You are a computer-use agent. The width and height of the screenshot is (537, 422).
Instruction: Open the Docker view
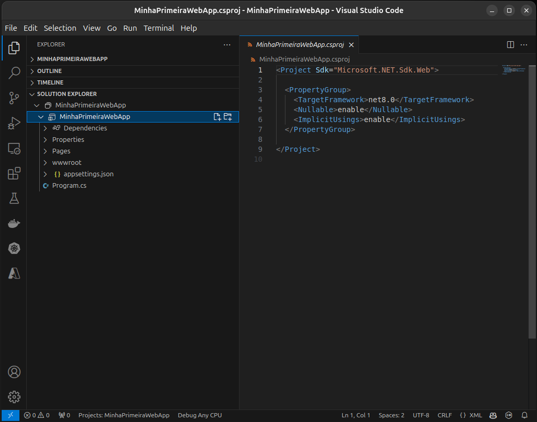point(14,223)
